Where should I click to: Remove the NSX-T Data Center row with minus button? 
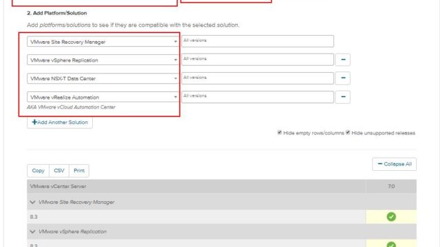pos(342,78)
